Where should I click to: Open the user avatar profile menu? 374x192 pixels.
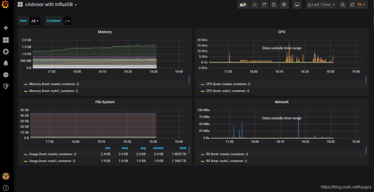[x=6, y=176]
